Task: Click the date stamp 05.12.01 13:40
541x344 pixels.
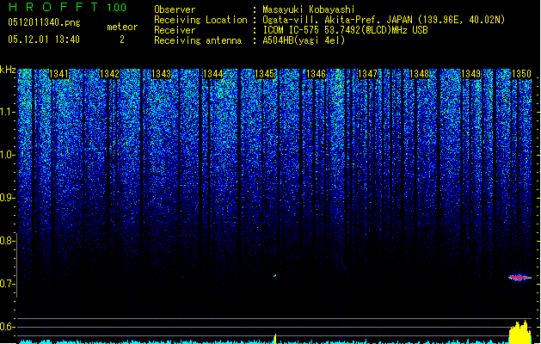Action: pyautogui.click(x=44, y=40)
